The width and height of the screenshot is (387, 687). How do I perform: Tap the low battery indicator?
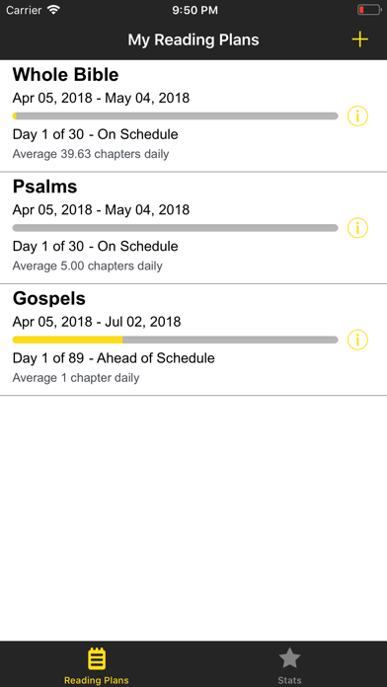369,10
